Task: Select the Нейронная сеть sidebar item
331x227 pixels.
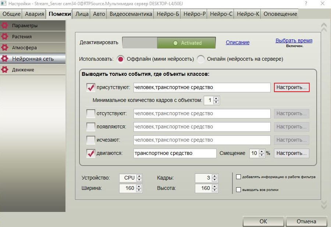Action: point(33,58)
